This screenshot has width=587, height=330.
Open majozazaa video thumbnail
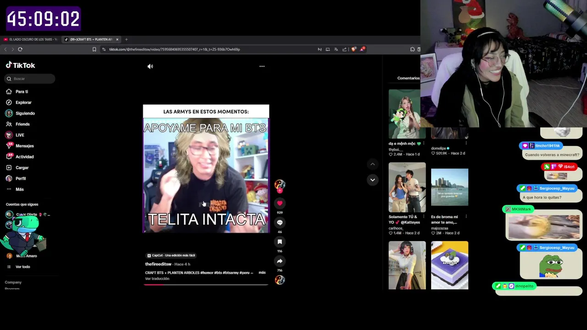(449, 187)
